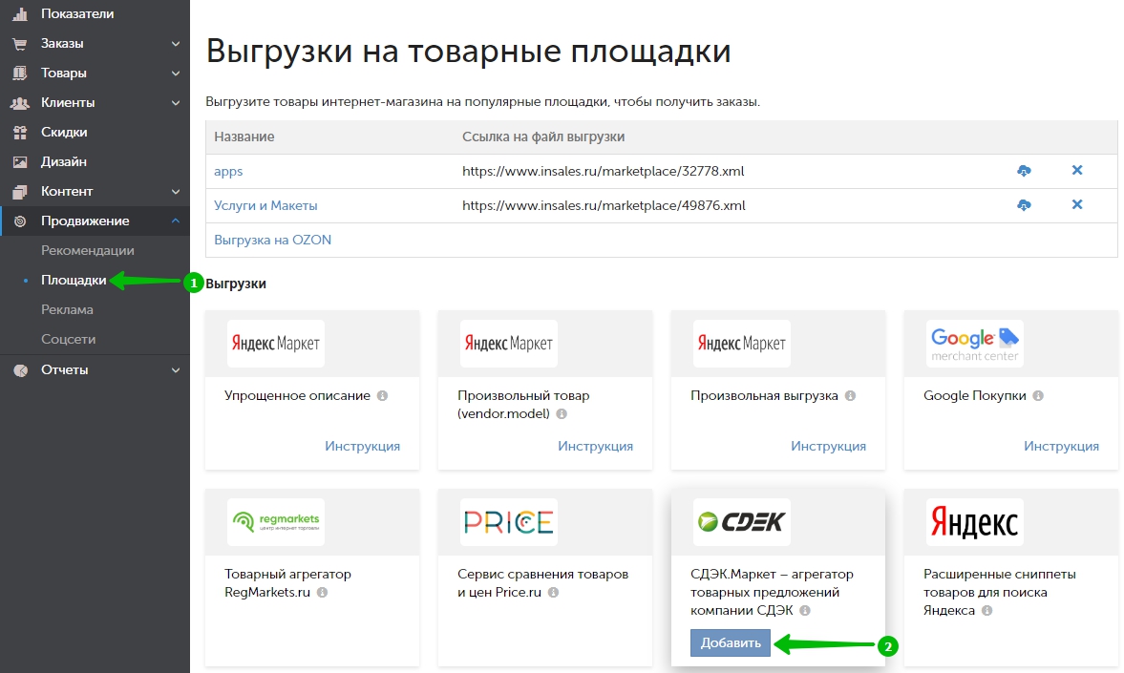Click info icon next to RegMarkets.ru

point(323,592)
